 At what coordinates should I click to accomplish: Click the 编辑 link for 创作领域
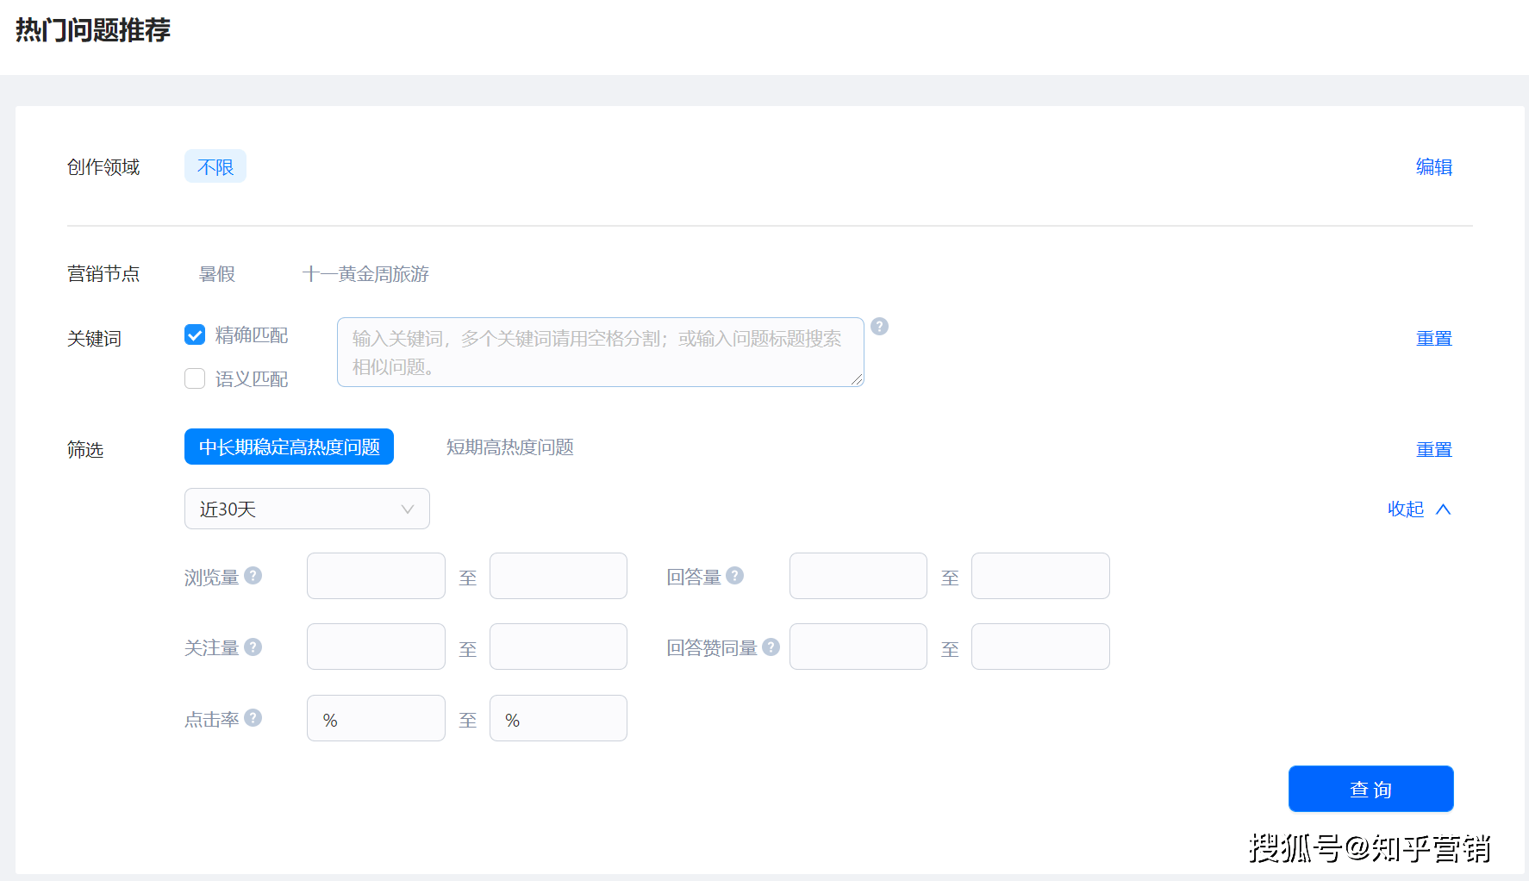[1433, 166]
